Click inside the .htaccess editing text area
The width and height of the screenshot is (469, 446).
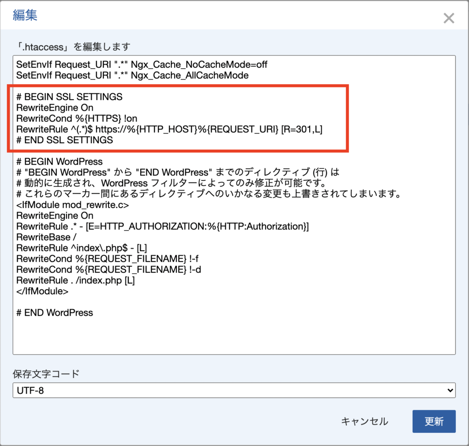click(234, 205)
